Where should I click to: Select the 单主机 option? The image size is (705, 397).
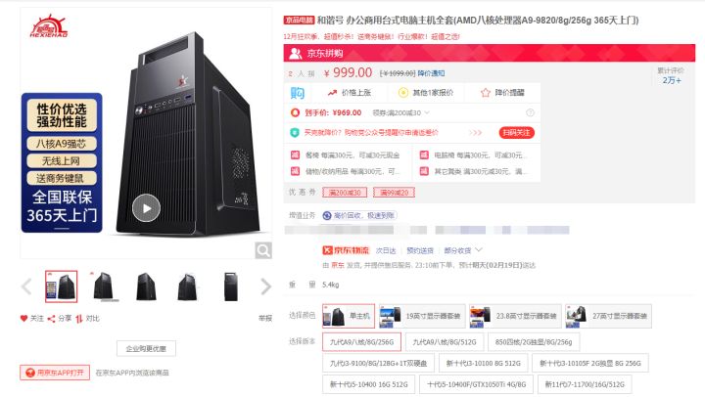(349, 316)
